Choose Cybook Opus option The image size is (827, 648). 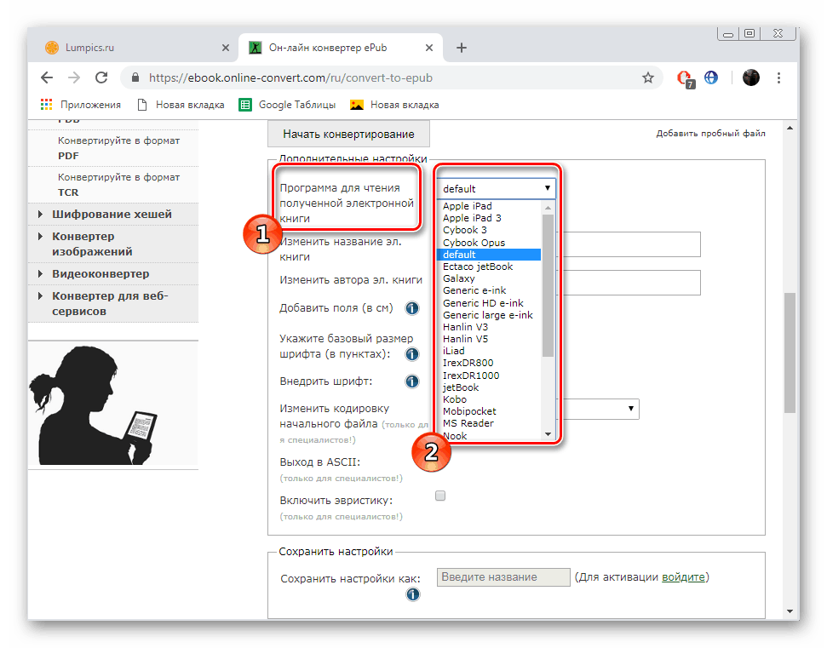pos(489,243)
